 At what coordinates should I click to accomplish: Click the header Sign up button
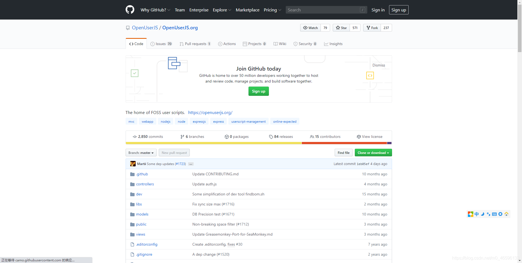[399, 10]
